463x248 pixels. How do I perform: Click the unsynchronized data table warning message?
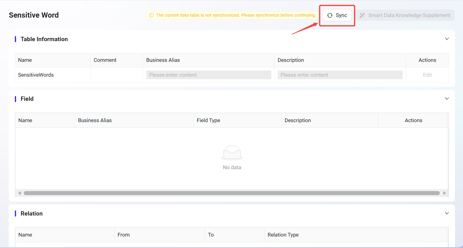pyautogui.click(x=236, y=15)
